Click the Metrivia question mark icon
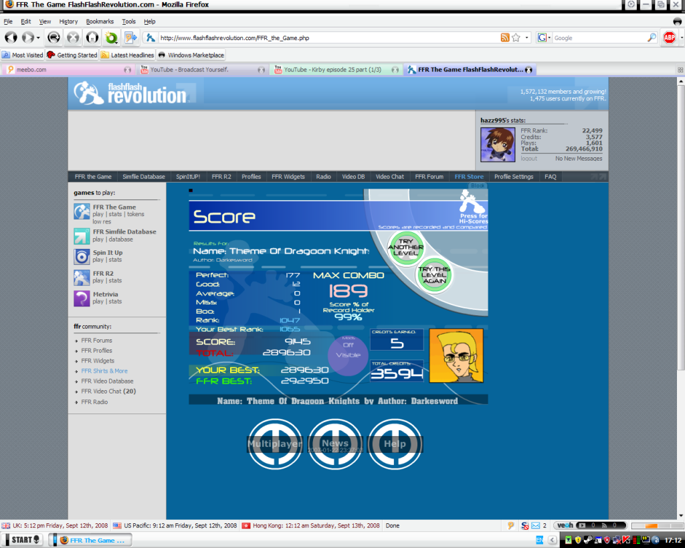Screen dimensions: 685x548 pyautogui.click(x=82, y=298)
